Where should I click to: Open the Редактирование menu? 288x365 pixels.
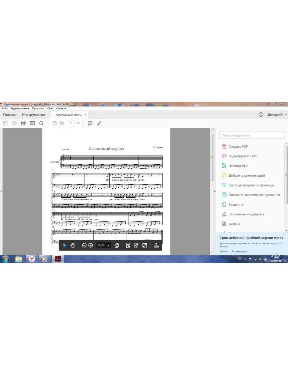(20, 108)
